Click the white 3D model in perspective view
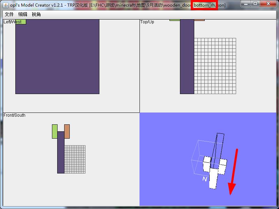 click(x=213, y=178)
